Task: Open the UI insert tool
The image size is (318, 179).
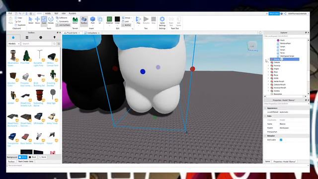Action: coord(100,20)
